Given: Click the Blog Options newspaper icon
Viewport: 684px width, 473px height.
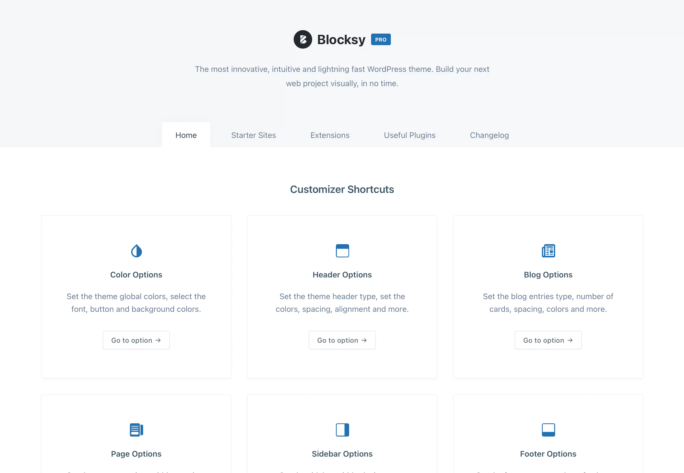Looking at the screenshot, I should (x=548, y=251).
